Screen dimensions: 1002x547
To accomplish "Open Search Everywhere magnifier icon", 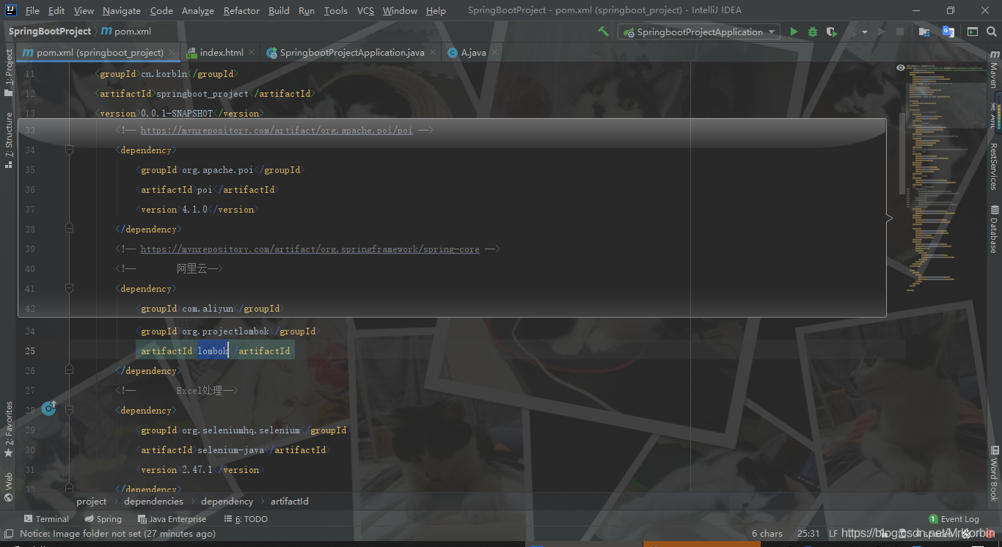I will 991,32.
